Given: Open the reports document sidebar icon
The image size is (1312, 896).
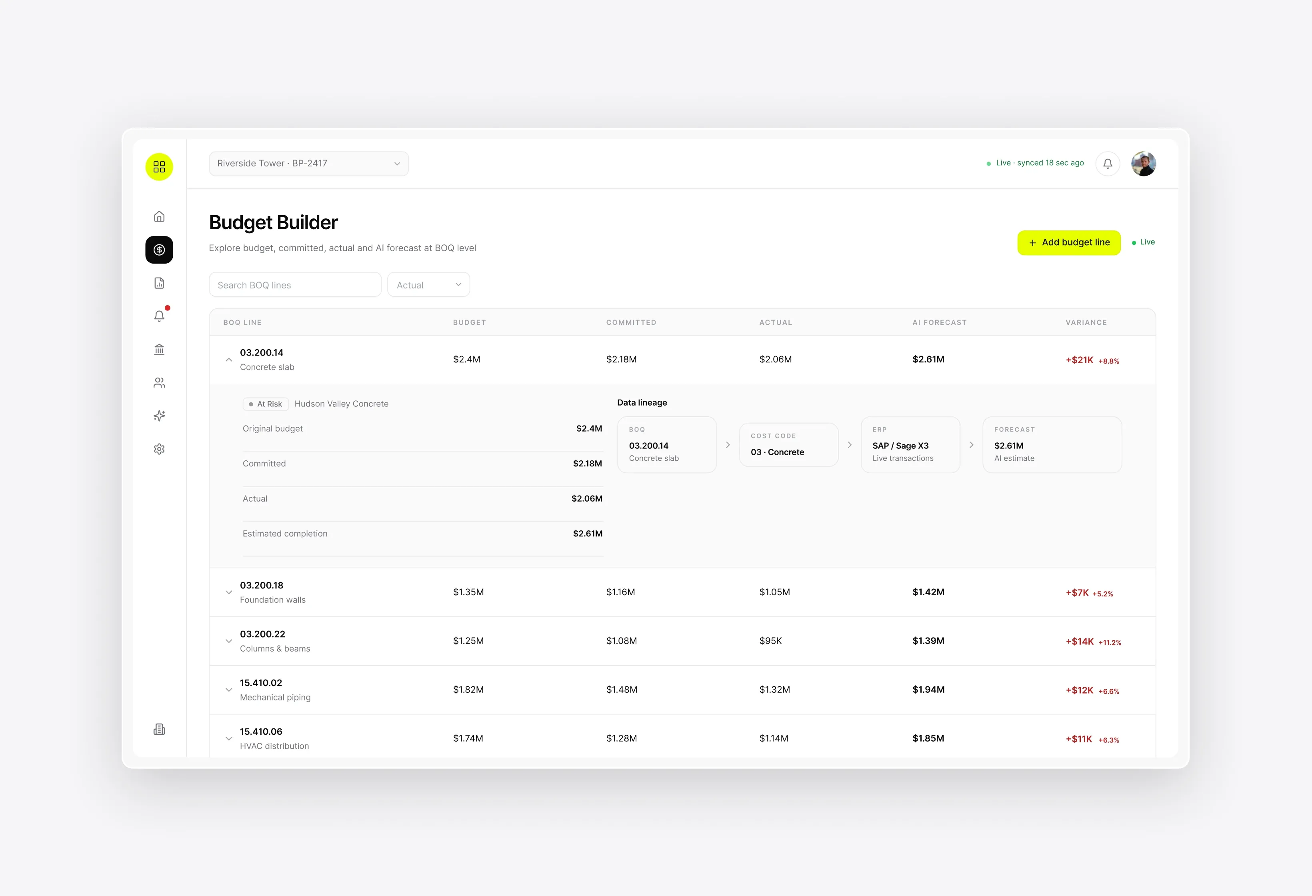Looking at the screenshot, I should coord(159,283).
